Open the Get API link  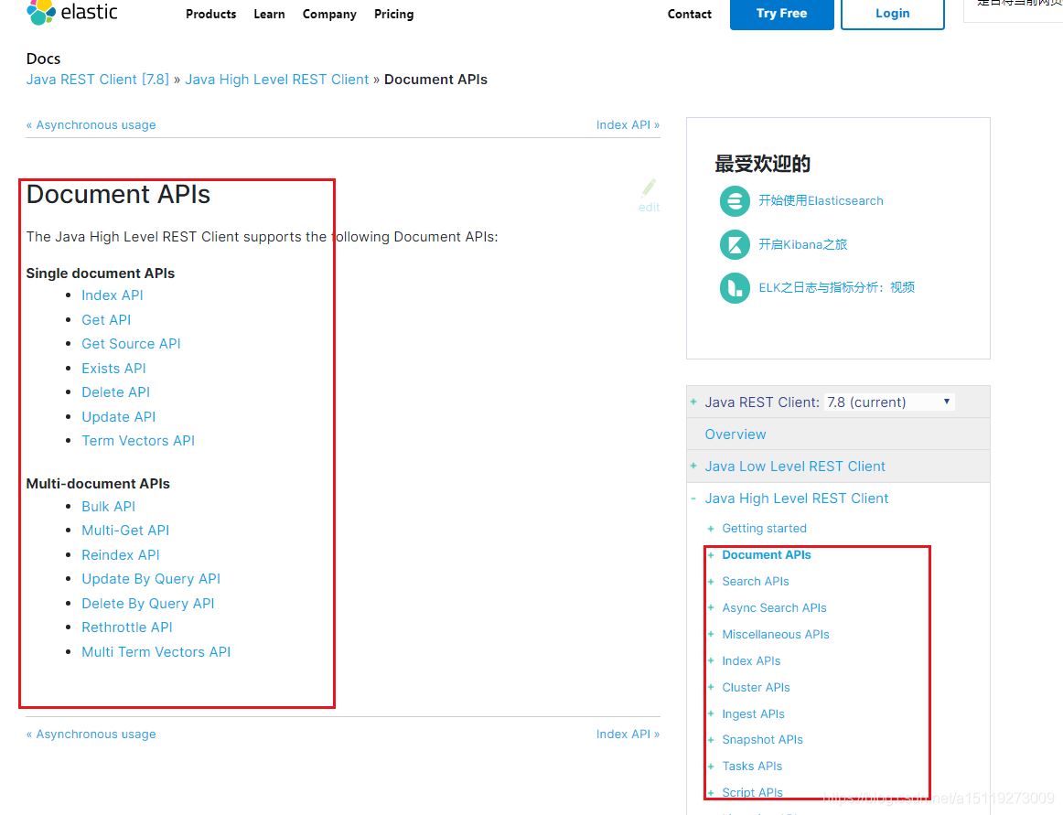pyautogui.click(x=106, y=319)
